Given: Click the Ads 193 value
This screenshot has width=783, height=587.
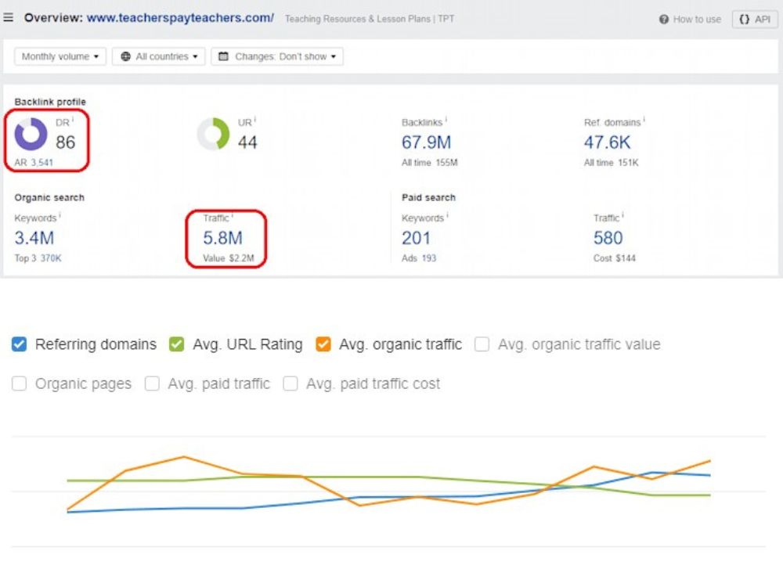Looking at the screenshot, I should point(419,258).
